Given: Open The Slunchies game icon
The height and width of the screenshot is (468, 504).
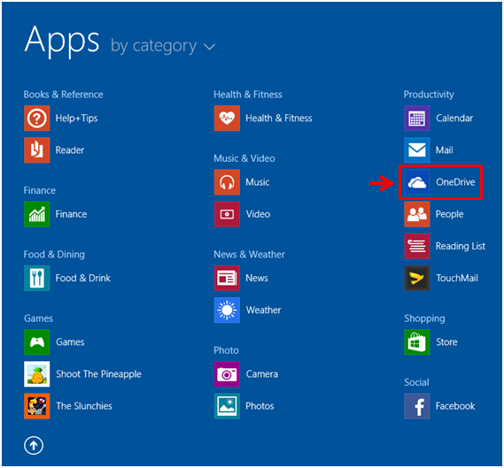Looking at the screenshot, I should coord(36,406).
